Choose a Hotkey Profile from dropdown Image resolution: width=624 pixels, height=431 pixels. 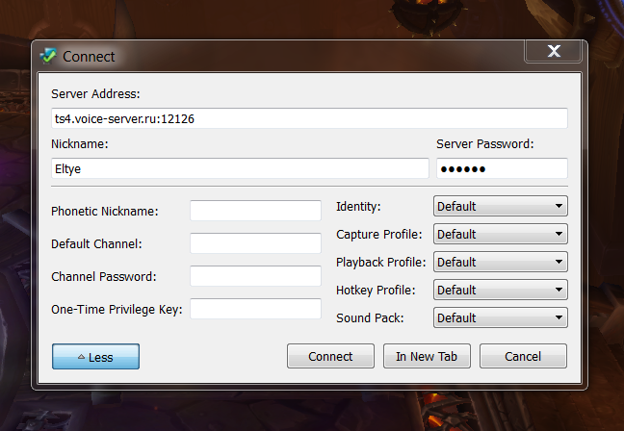pos(500,290)
